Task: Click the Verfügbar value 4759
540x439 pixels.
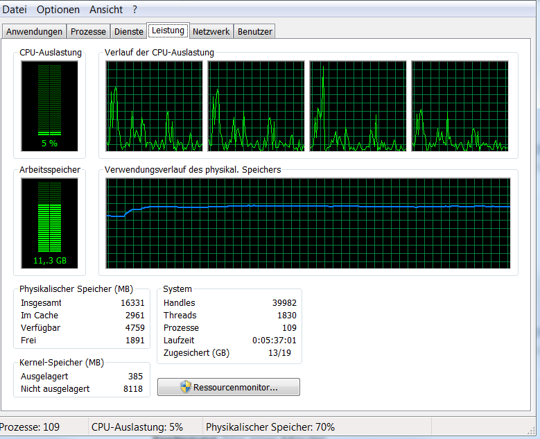Action: click(x=135, y=328)
